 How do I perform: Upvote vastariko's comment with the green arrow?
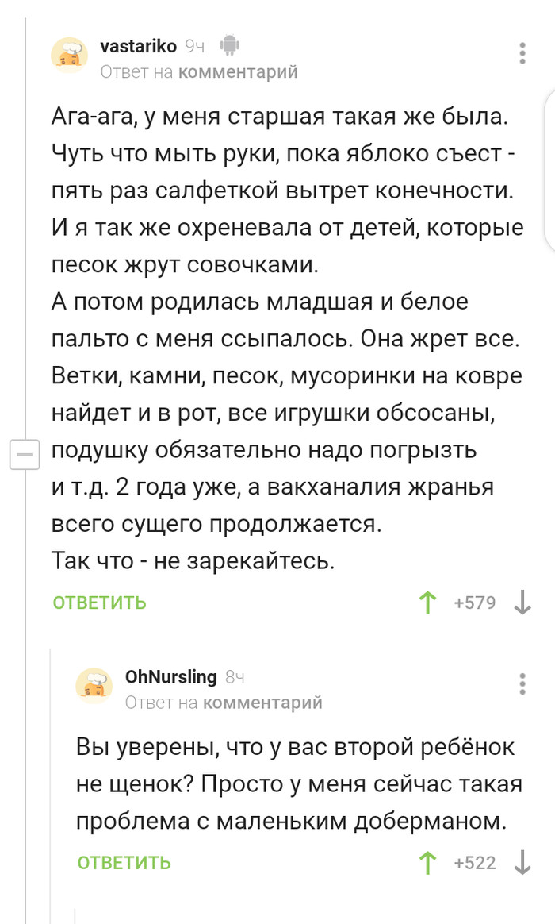(x=427, y=603)
